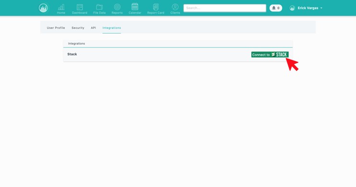The width and height of the screenshot is (356, 187).
Task: Switch to the Security tab
Action: click(x=78, y=28)
